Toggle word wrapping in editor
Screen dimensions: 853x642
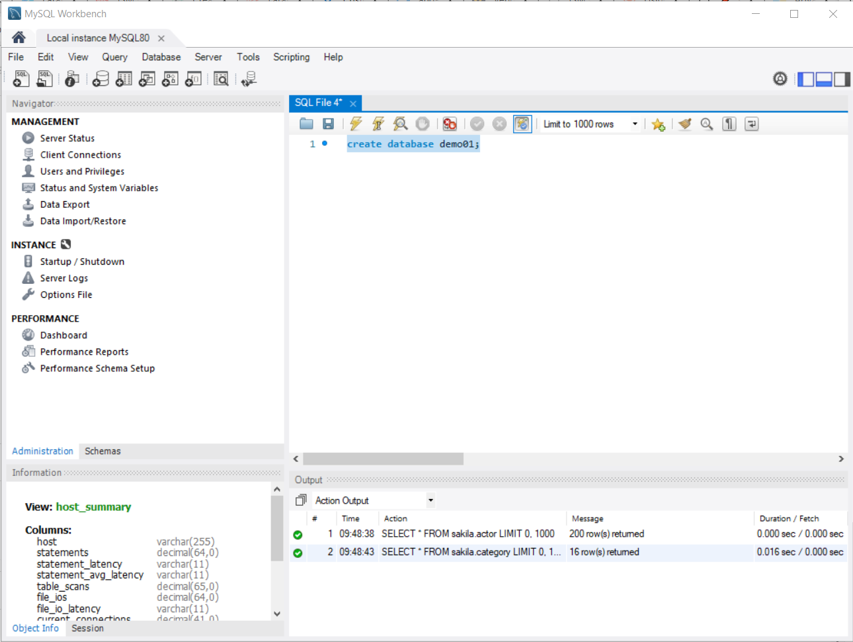coord(752,124)
